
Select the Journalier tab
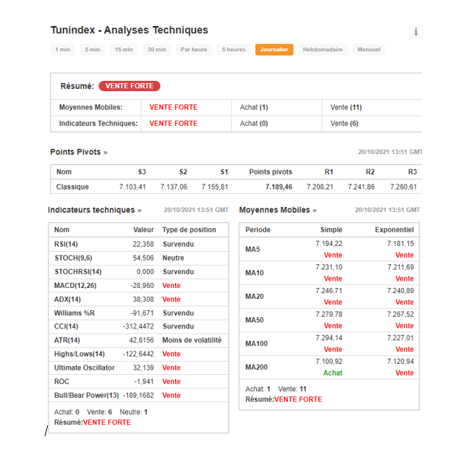[274, 50]
